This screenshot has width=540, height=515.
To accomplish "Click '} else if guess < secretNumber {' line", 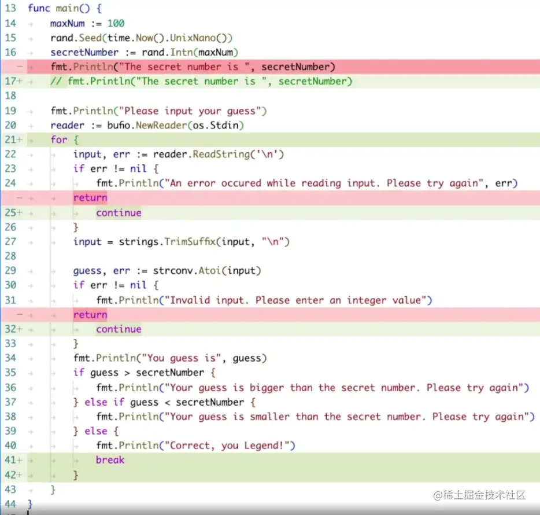I will (164, 403).
